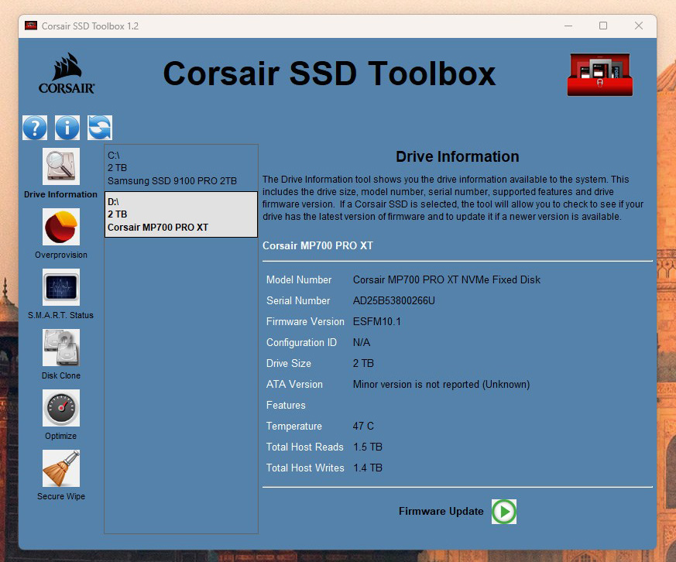Minimize the Corsair SSD Toolbox window

[568, 26]
